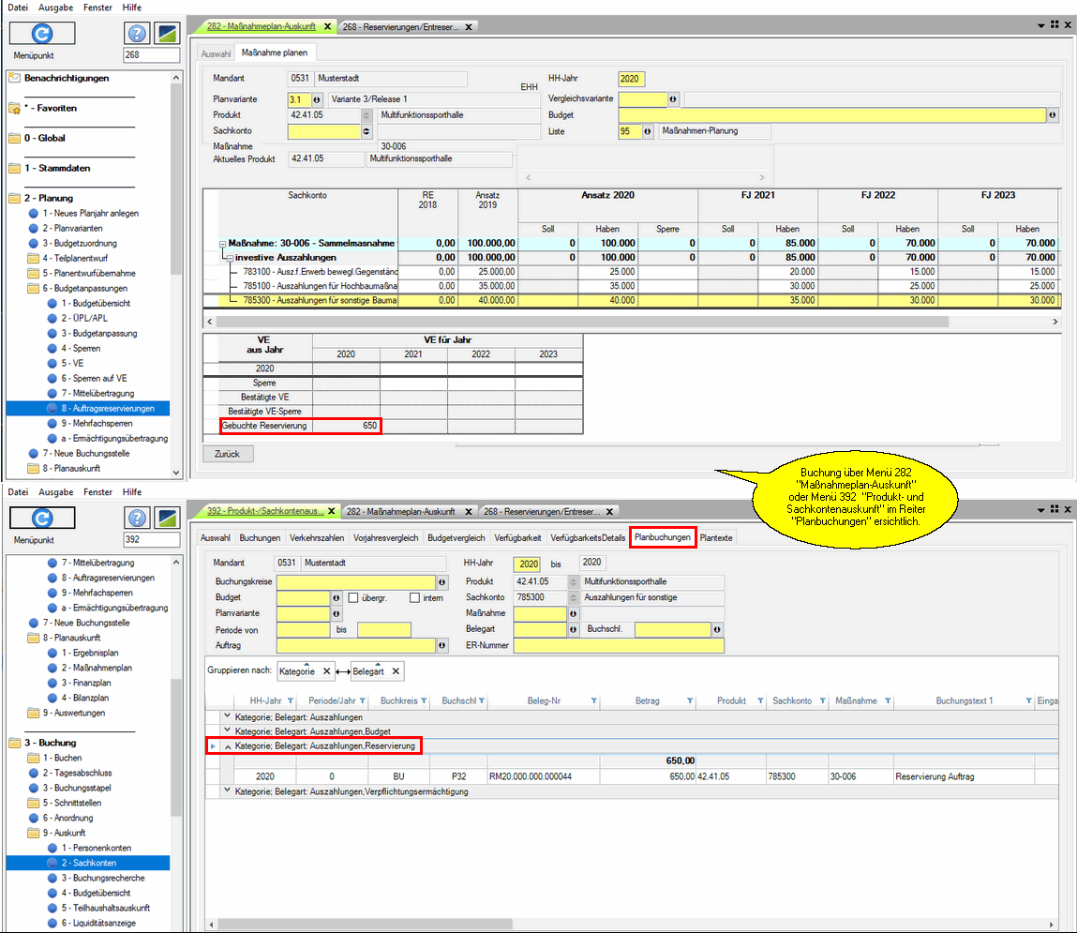
Task: Select 8 - Auftragsreservierungen in navigation tree
Action: pyautogui.click(x=108, y=409)
